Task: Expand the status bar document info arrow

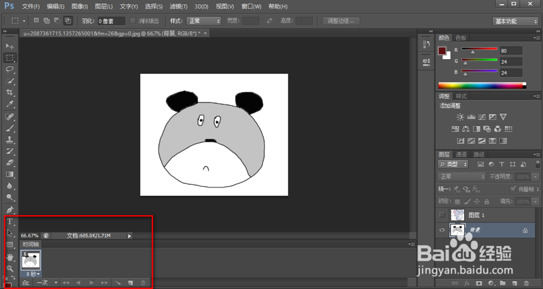Action: pos(129,236)
